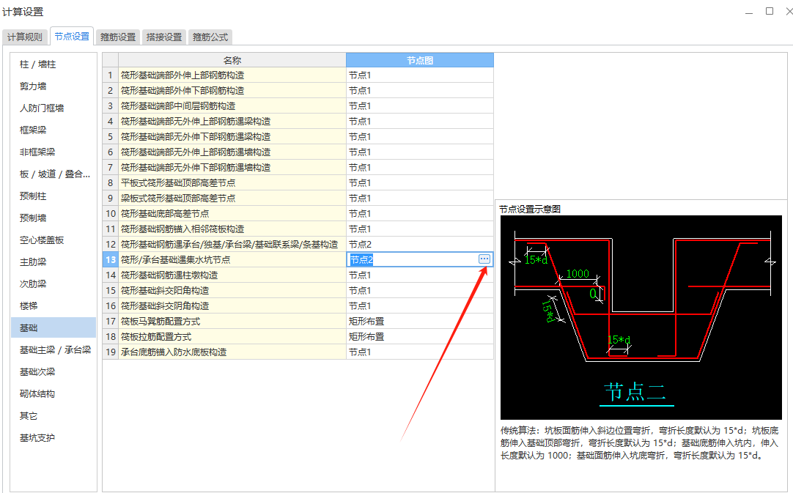Select row 筏形基础斜交阴角构造
The width and height of the screenshot is (793, 493).
(x=232, y=306)
